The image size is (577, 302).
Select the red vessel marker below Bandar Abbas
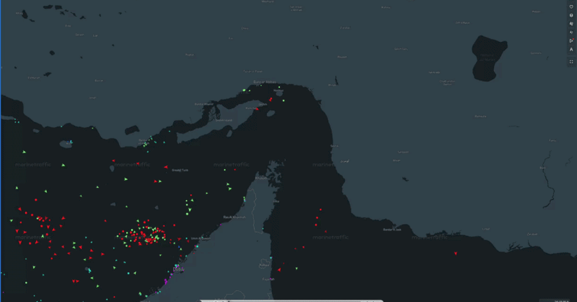270,99
